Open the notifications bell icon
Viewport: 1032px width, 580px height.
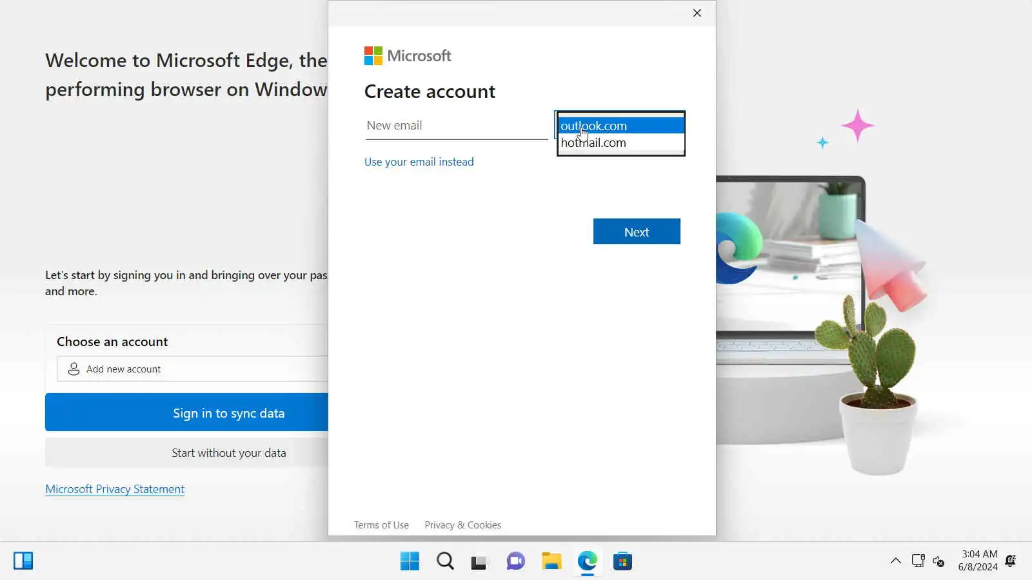(x=1011, y=561)
